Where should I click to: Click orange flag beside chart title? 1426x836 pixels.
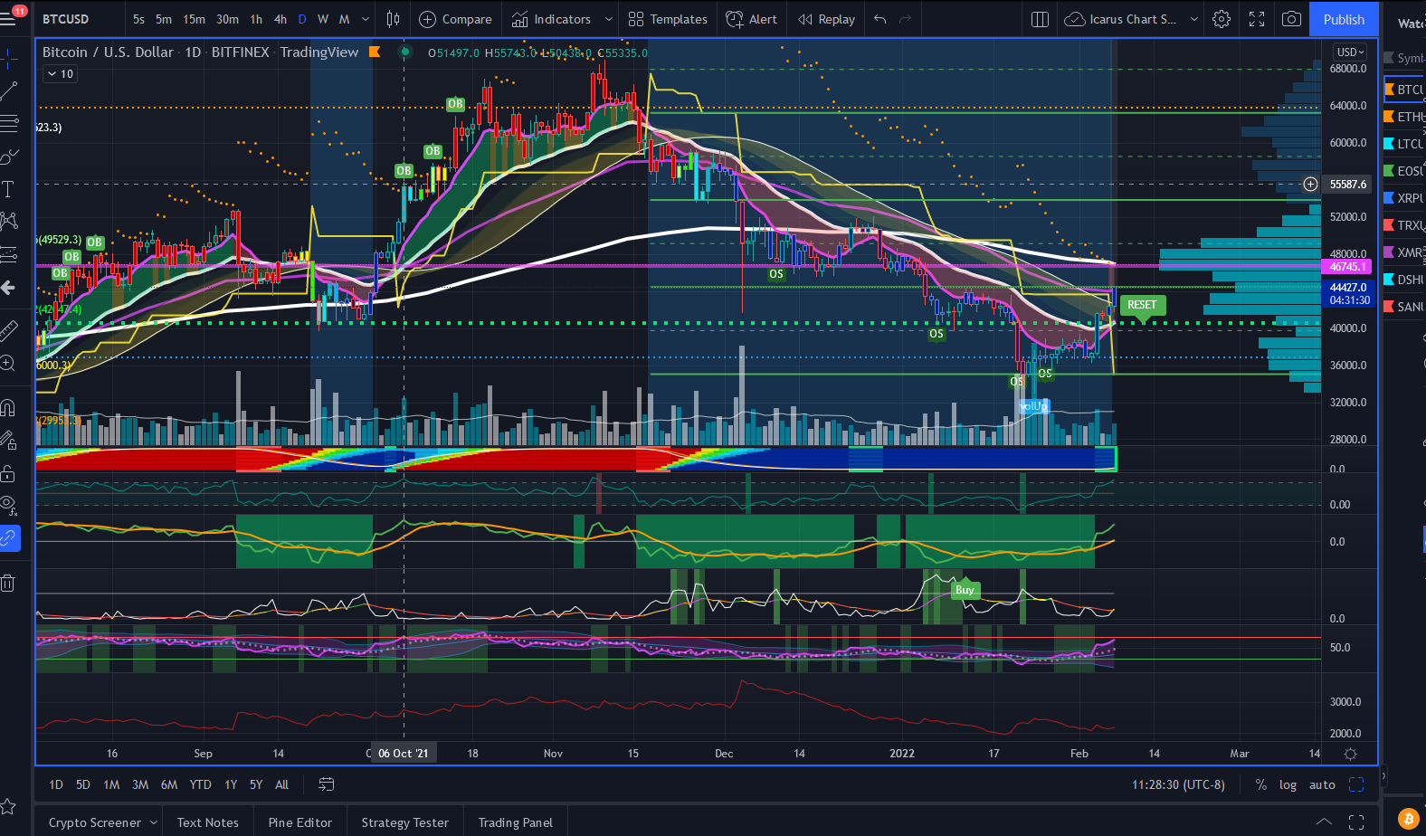pos(375,52)
